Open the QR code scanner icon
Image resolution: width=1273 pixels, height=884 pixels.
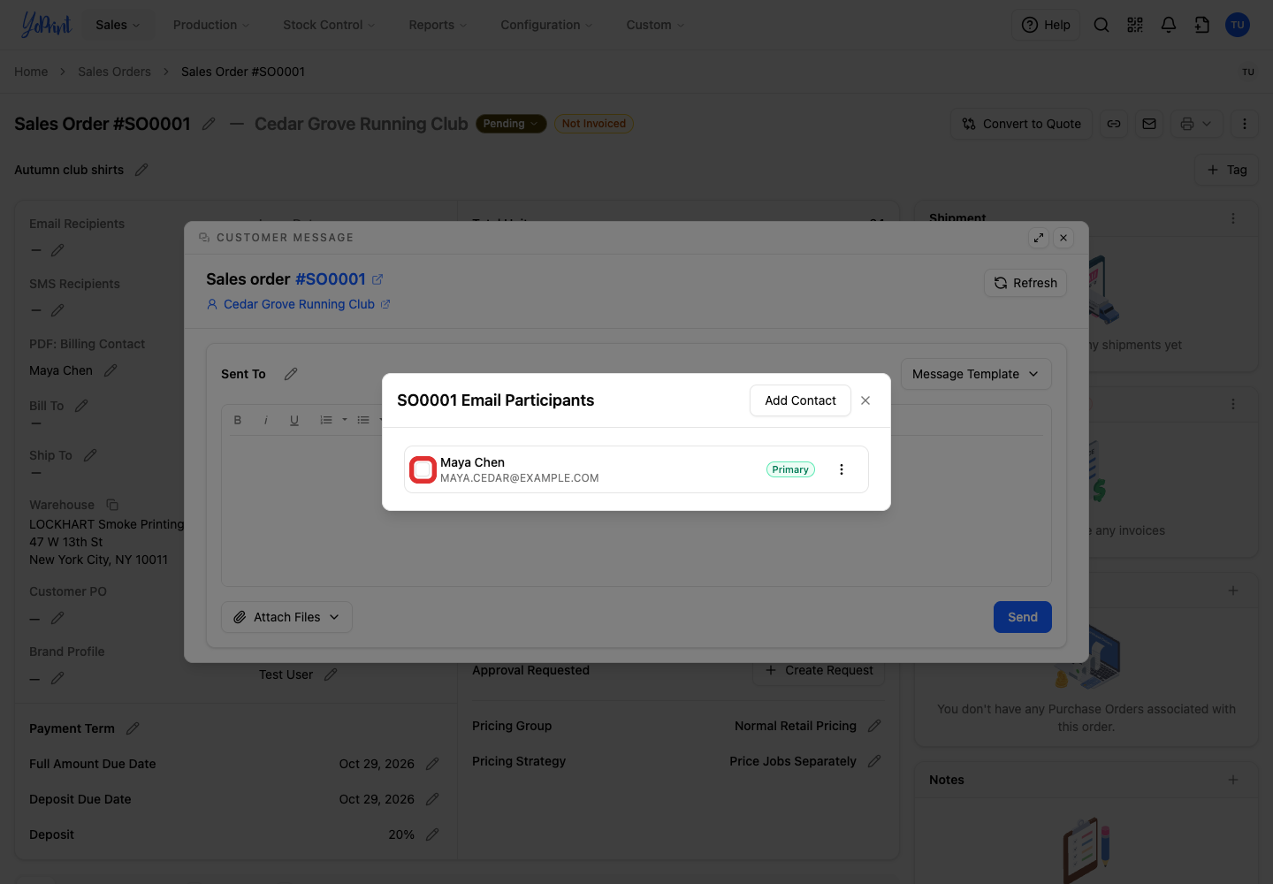point(1135,25)
